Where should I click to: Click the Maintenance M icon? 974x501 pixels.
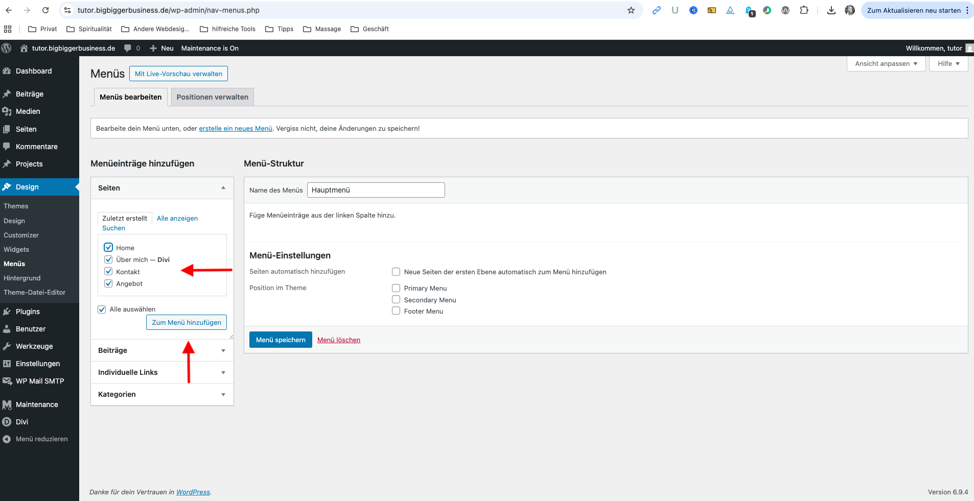(x=7, y=404)
